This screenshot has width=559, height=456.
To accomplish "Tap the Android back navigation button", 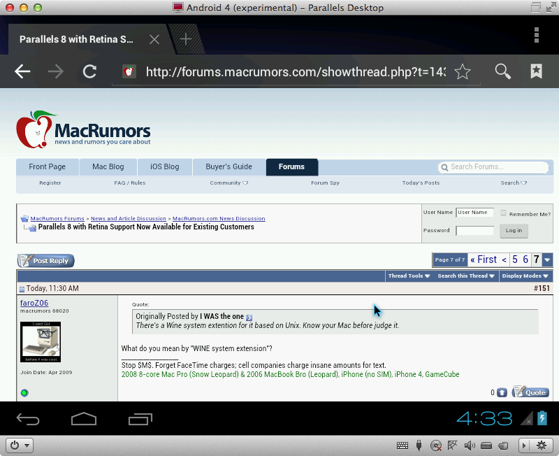I will pos(28,419).
